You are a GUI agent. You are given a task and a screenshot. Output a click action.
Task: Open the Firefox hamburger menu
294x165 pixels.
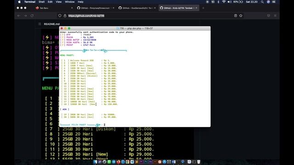(275, 16)
